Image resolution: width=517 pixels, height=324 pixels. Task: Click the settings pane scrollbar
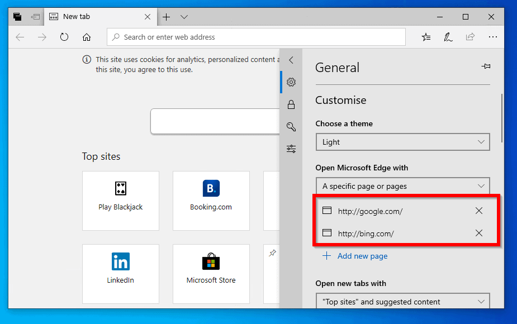[502, 118]
